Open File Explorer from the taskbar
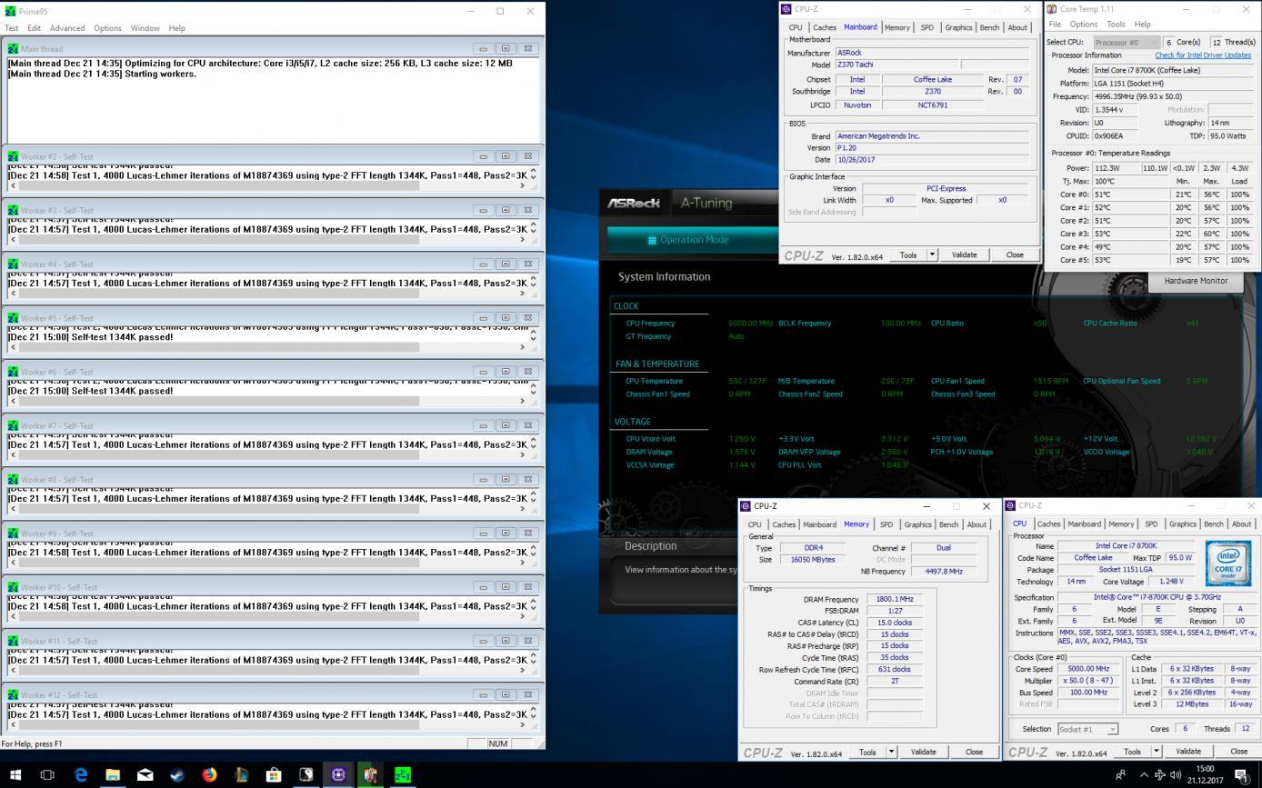The image size is (1262, 788). coord(113,774)
